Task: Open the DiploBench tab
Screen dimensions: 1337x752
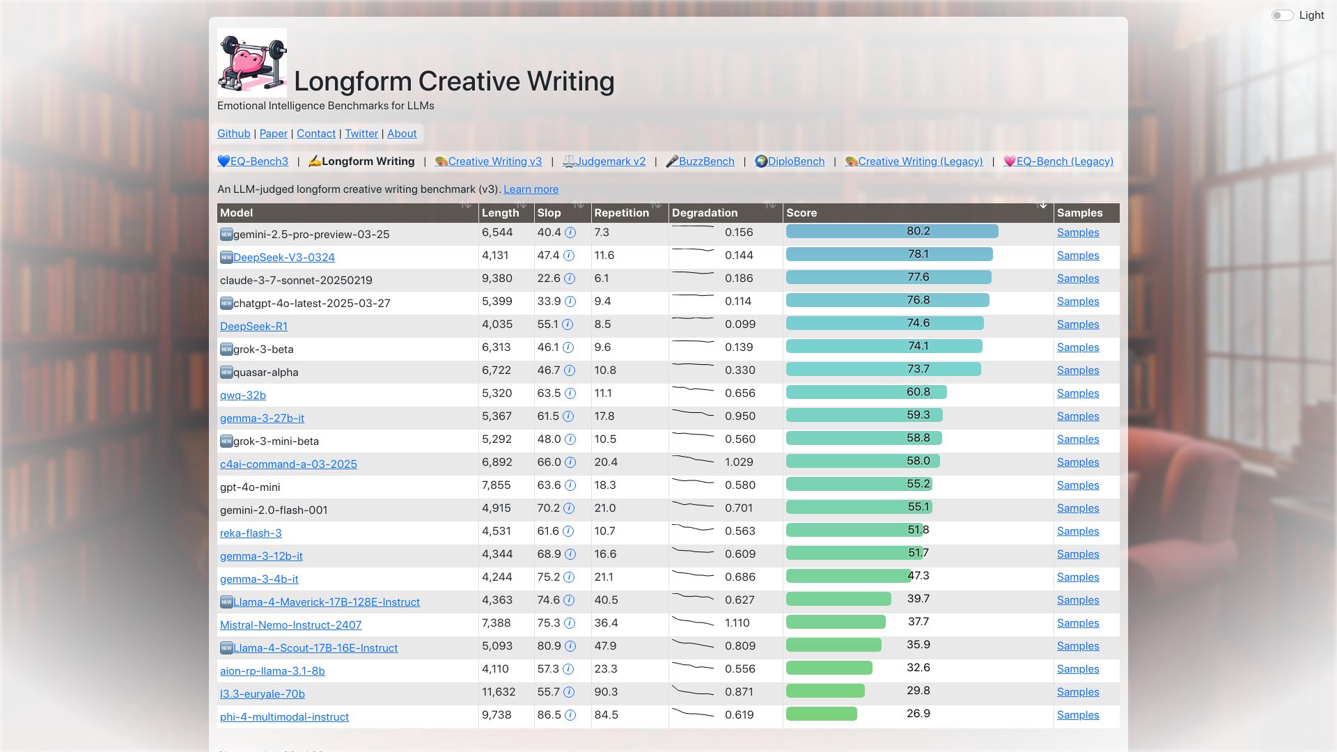Action: pyautogui.click(x=790, y=162)
